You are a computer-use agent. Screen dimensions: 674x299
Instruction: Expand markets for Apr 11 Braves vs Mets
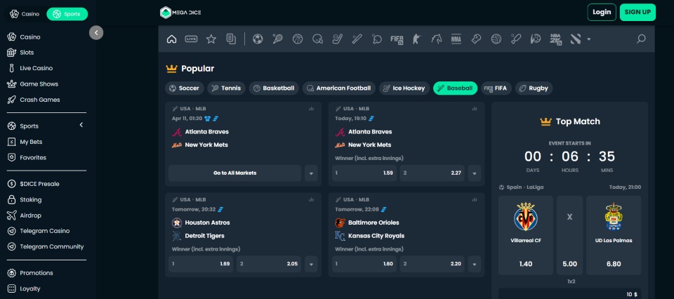pyautogui.click(x=311, y=173)
